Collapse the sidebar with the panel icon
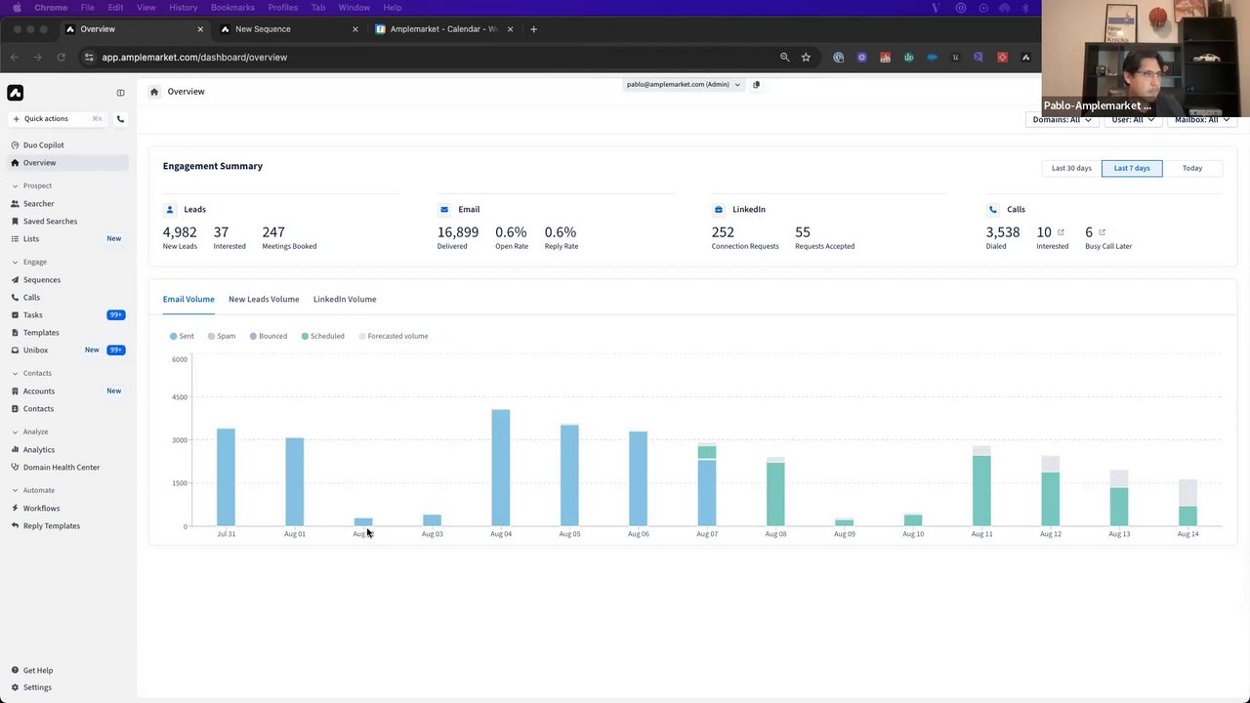Viewport: 1250px width, 703px height. (x=120, y=93)
